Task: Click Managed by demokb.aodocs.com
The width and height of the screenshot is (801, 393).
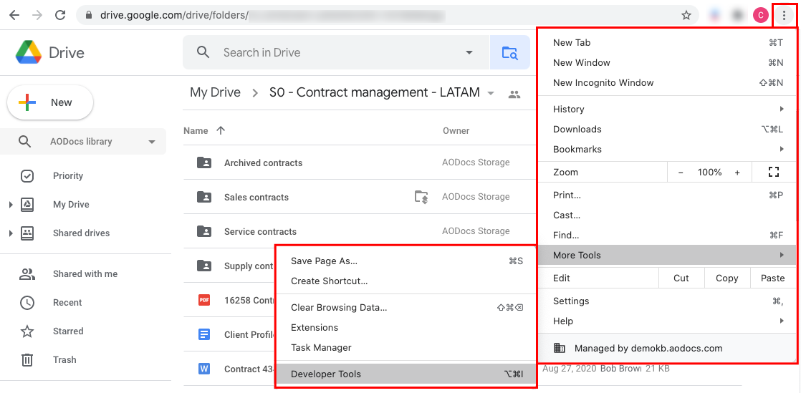Action: tap(668, 348)
